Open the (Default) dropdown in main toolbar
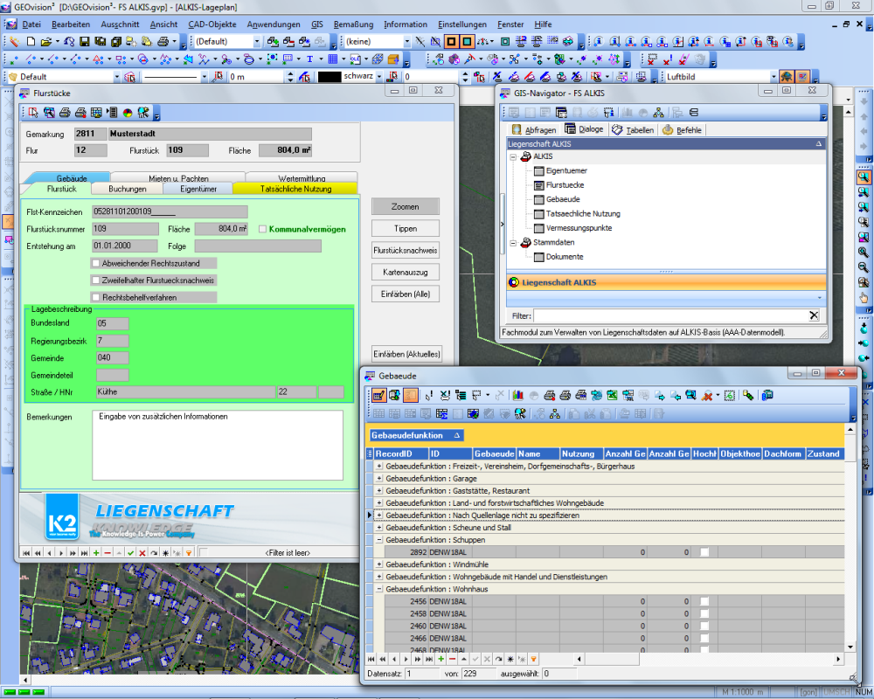874x699 pixels. 257,42
